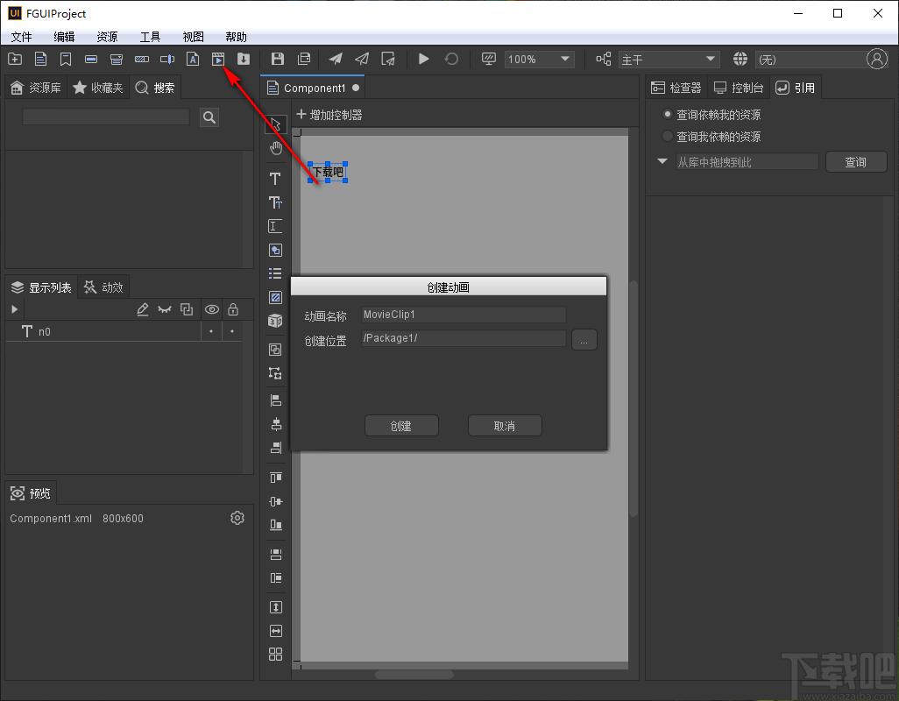The image size is (899, 701).
Task: Select the text tool
Action: (x=275, y=179)
